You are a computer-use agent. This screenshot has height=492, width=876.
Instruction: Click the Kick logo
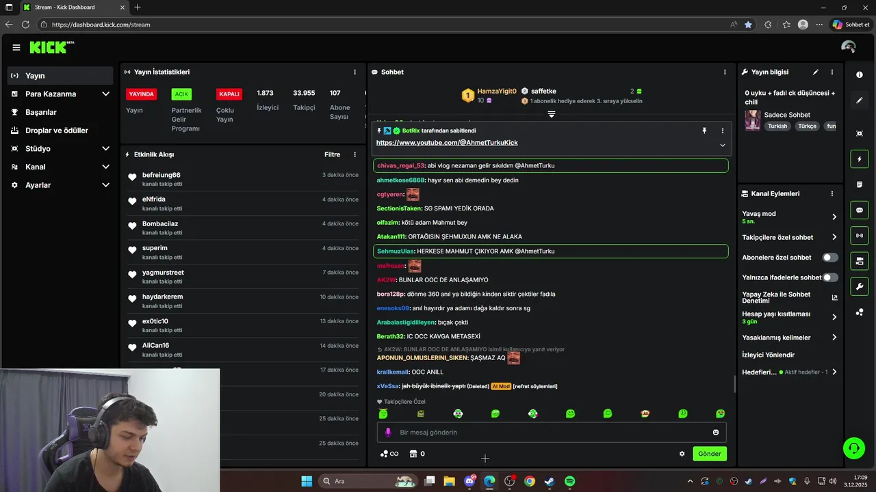click(51, 47)
